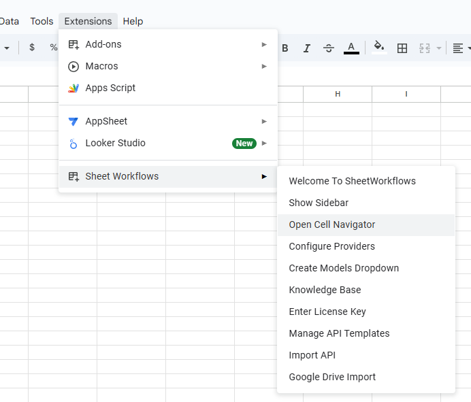Click Enter License Key option
The image size is (471, 402).
(x=327, y=312)
